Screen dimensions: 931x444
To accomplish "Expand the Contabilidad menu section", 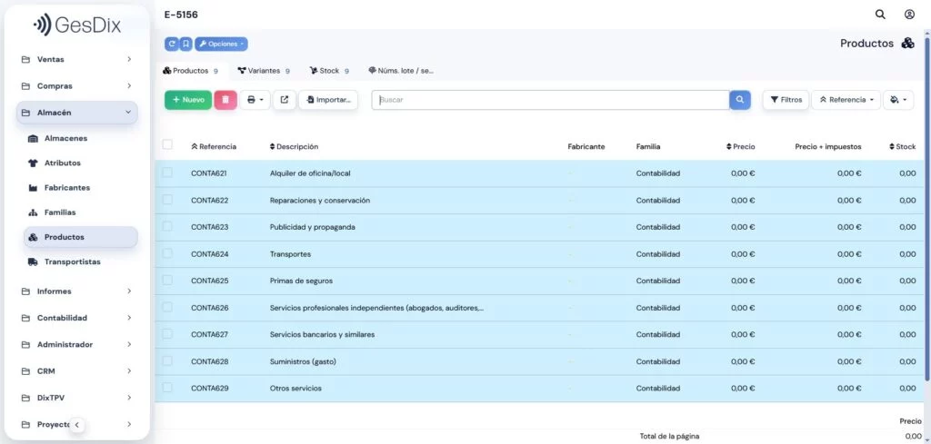I will click(x=77, y=318).
